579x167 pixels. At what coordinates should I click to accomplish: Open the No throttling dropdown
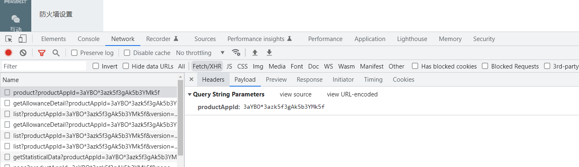coord(200,53)
